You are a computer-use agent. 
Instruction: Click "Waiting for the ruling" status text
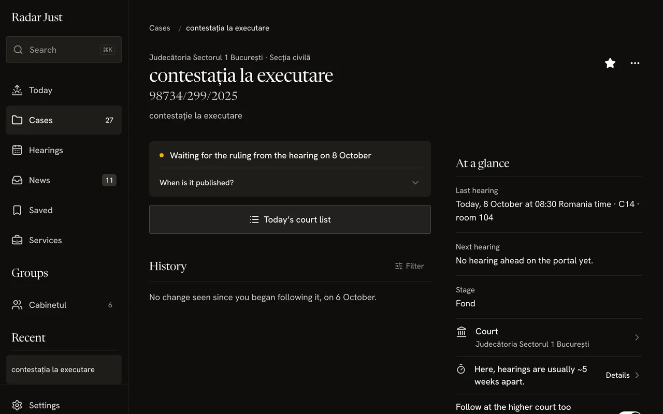pos(270,155)
